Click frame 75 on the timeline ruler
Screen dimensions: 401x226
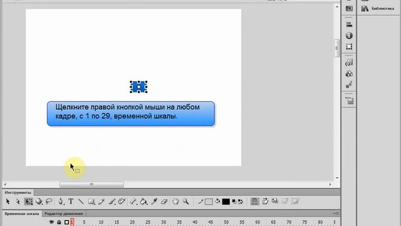[305, 222]
